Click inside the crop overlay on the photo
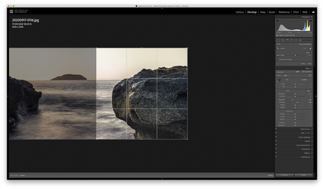Viewport: 324px width, 189px height. tap(142, 93)
